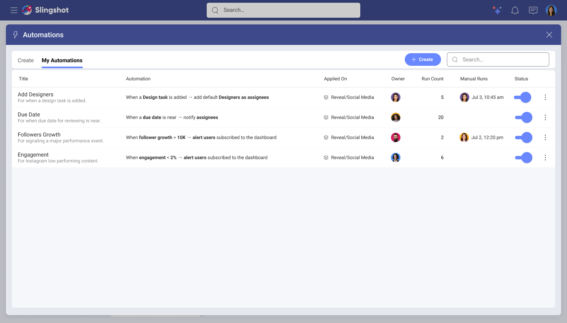Click the manual run avatar for Jul 3
Screen dimensions: 567x323
[465, 97]
